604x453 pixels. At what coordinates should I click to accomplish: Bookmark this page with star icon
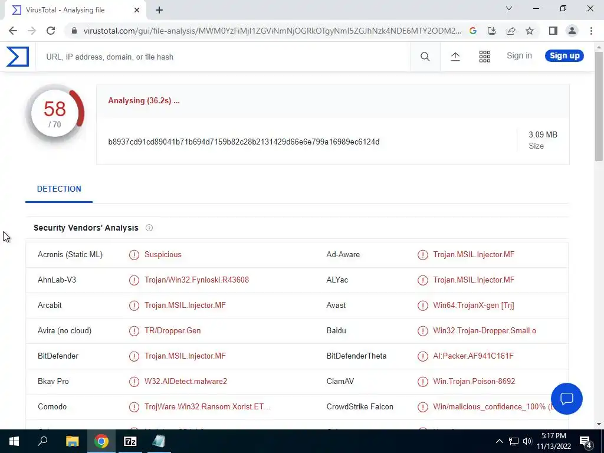(x=530, y=31)
